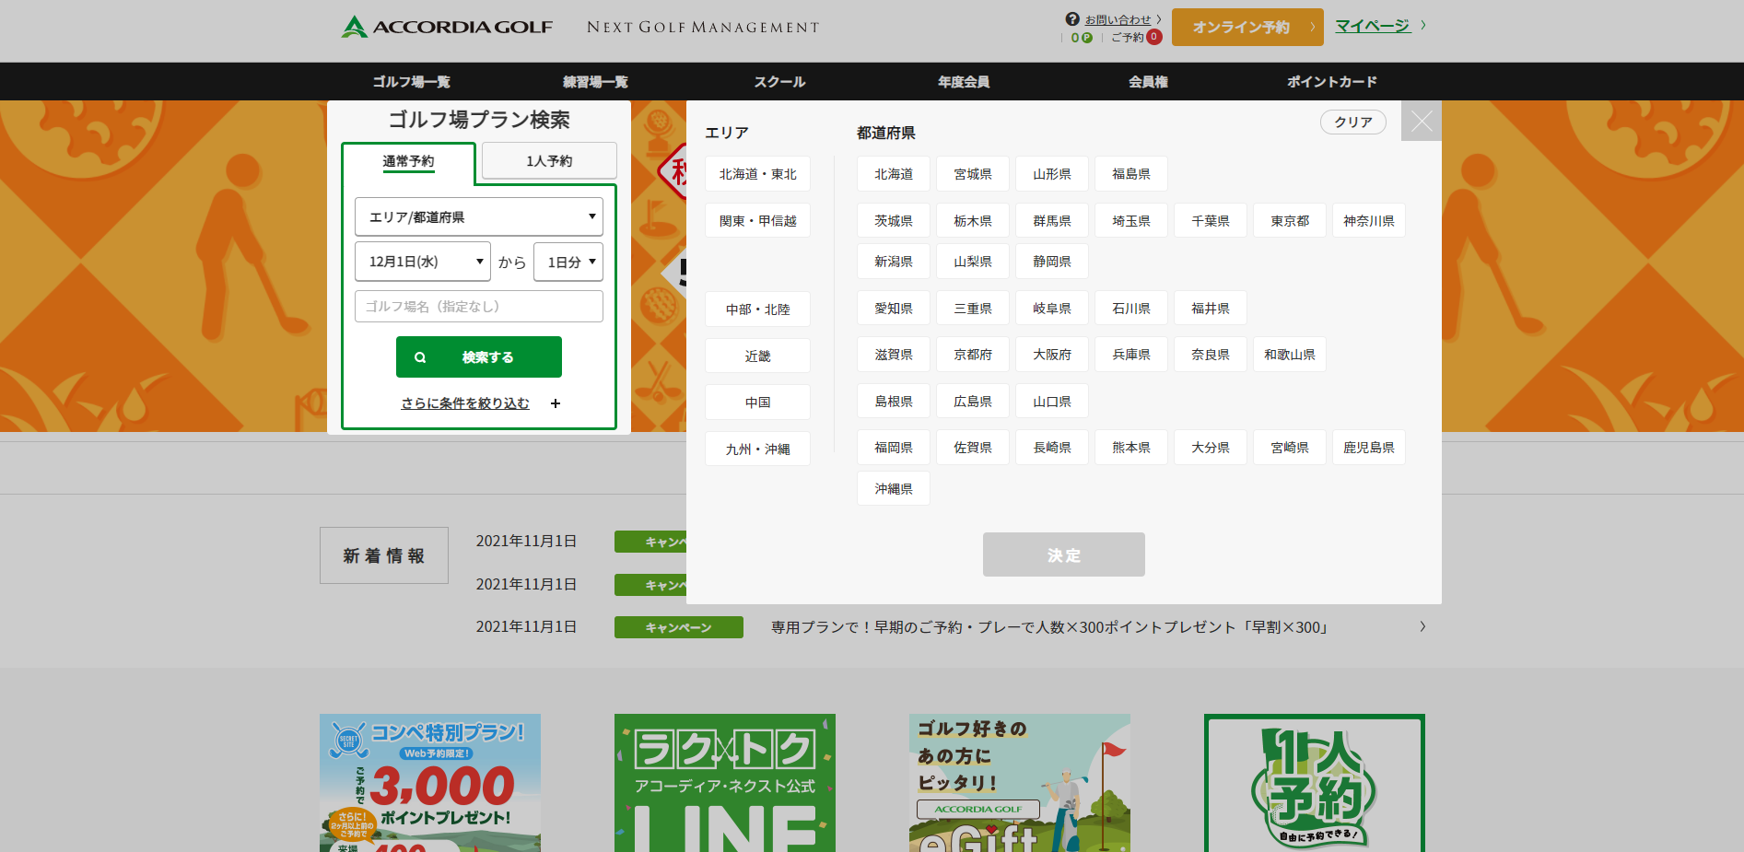
Task: Click the オンライン予約 orange button
Action: click(x=1247, y=28)
